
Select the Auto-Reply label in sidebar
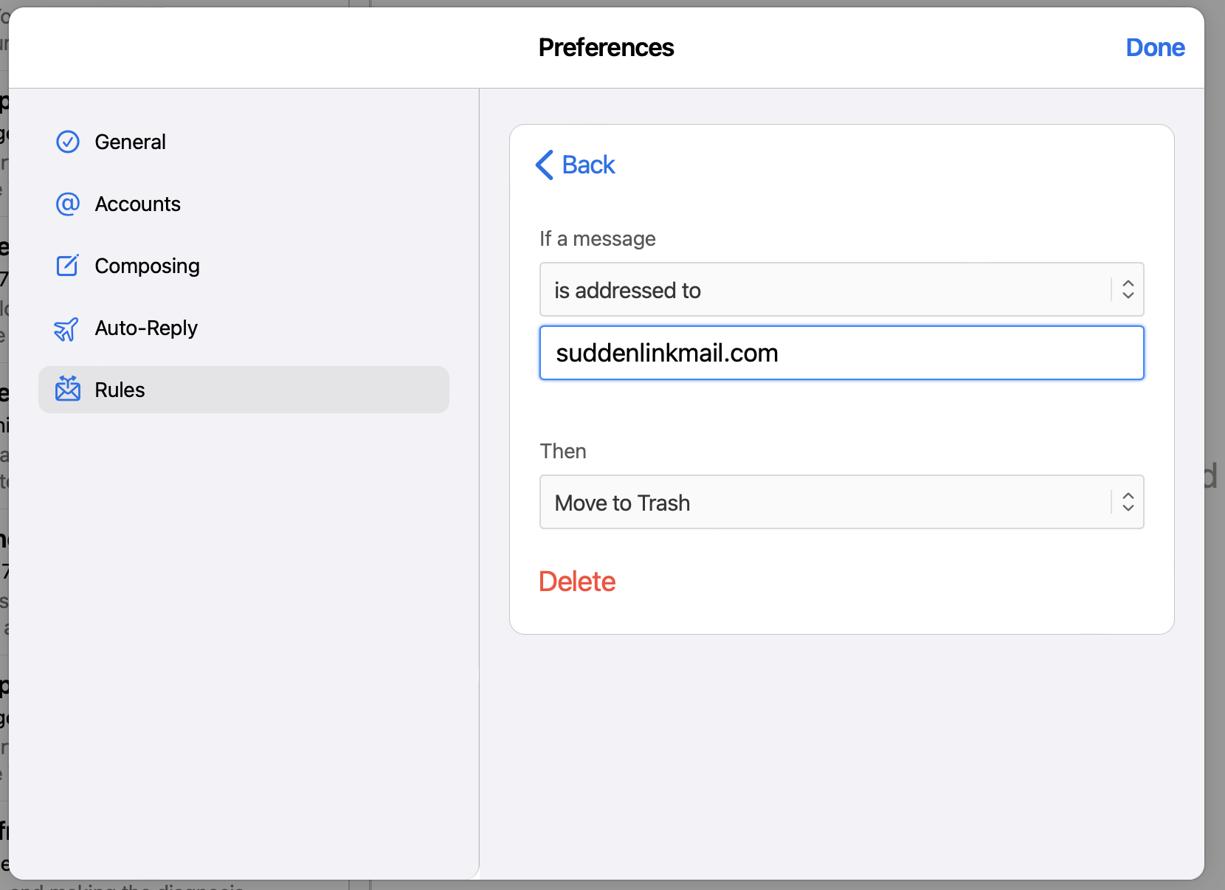(x=146, y=328)
